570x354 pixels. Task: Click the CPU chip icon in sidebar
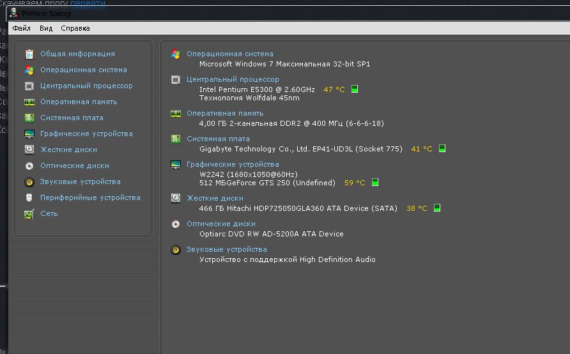point(29,86)
